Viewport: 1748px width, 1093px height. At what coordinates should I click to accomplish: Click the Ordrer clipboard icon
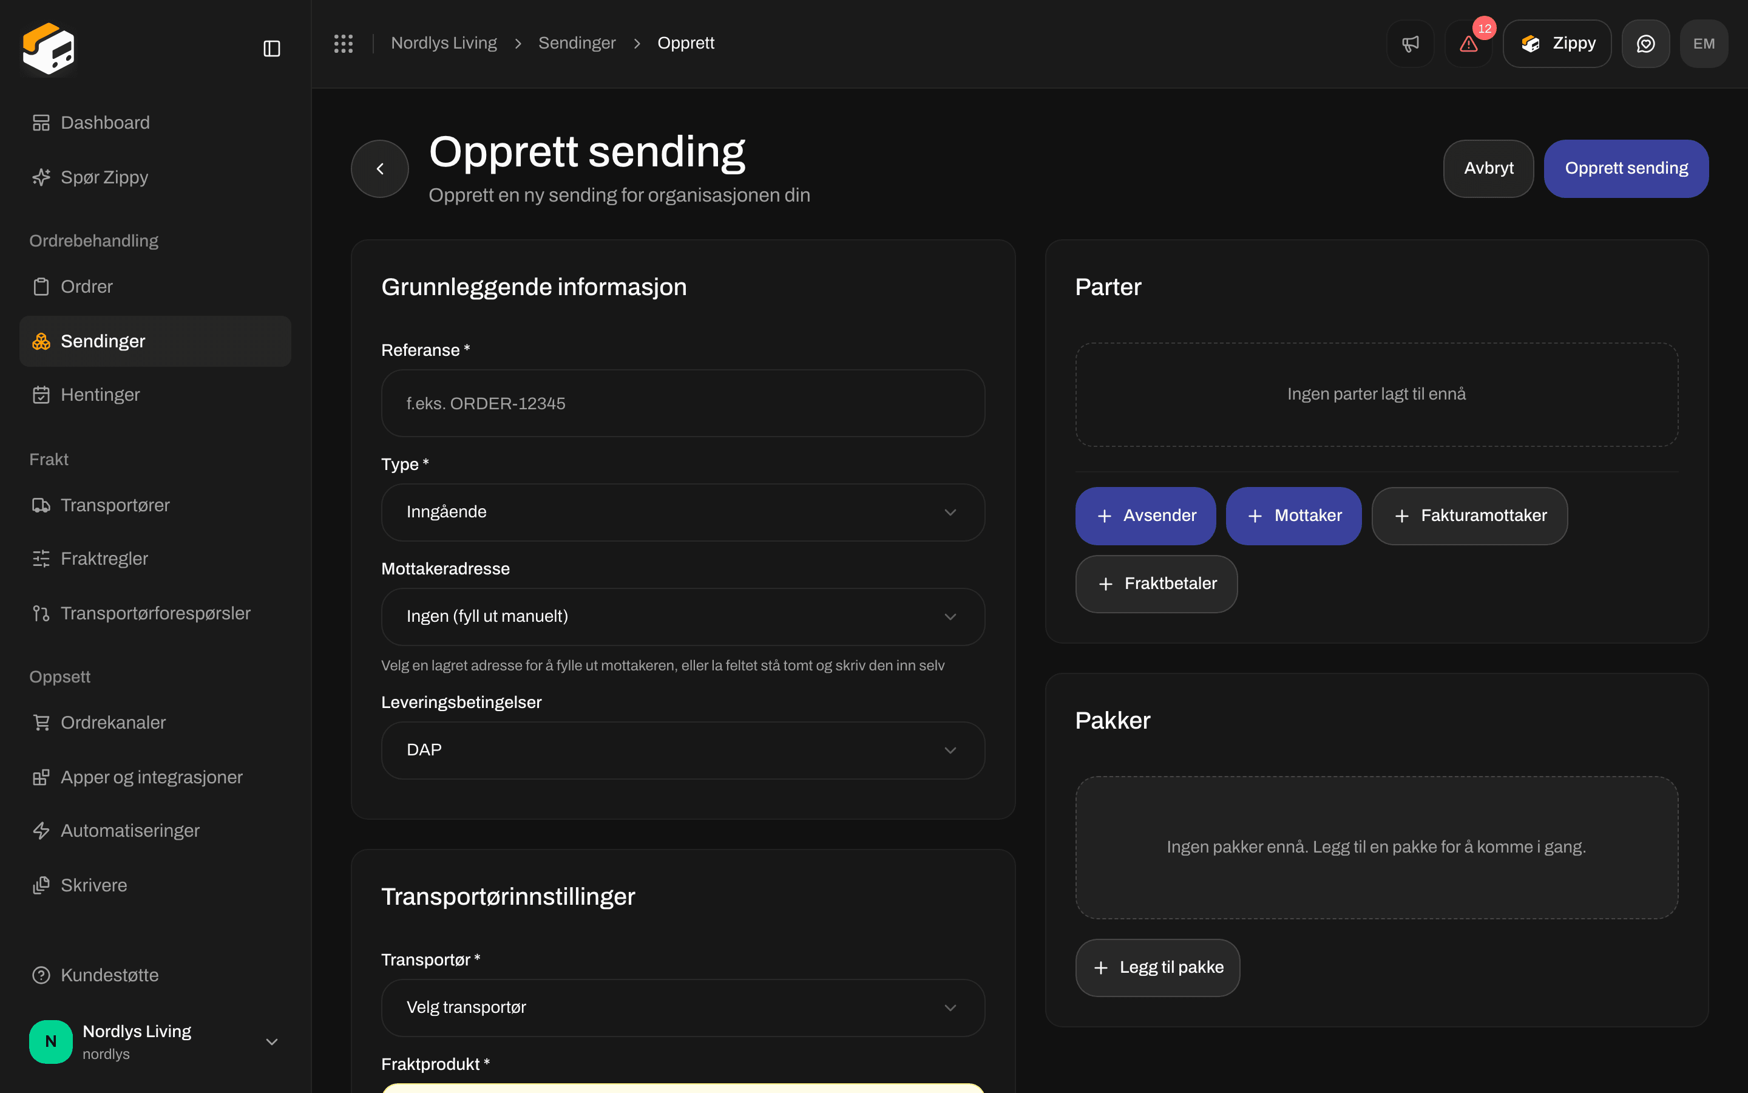pos(41,287)
